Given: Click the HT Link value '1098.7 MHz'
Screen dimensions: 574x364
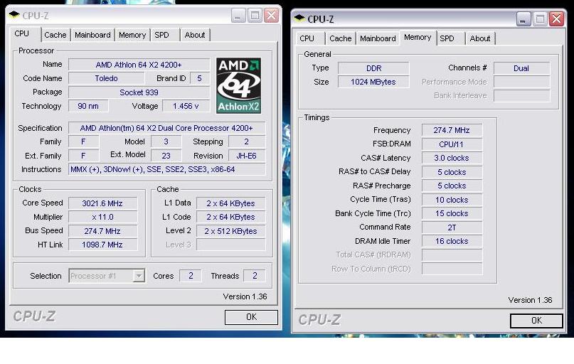Looking at the screenshot, I should click(x=102, y=245).
